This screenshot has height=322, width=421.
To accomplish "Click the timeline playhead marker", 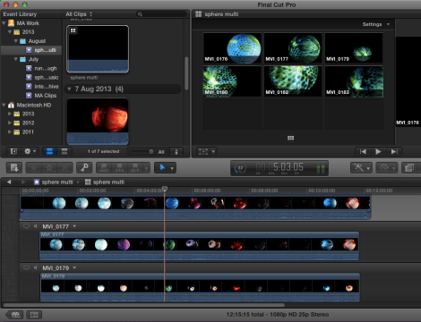I will (x=165, y=189).
